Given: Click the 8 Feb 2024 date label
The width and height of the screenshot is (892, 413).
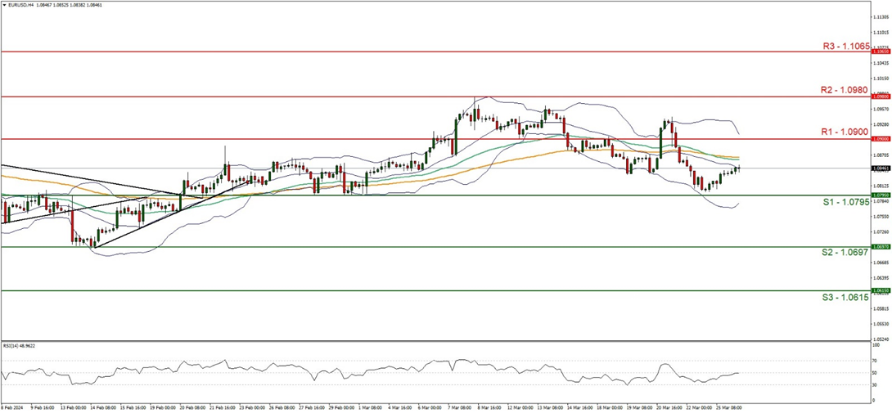Looking at the screenshot, I should click(13, 406).
